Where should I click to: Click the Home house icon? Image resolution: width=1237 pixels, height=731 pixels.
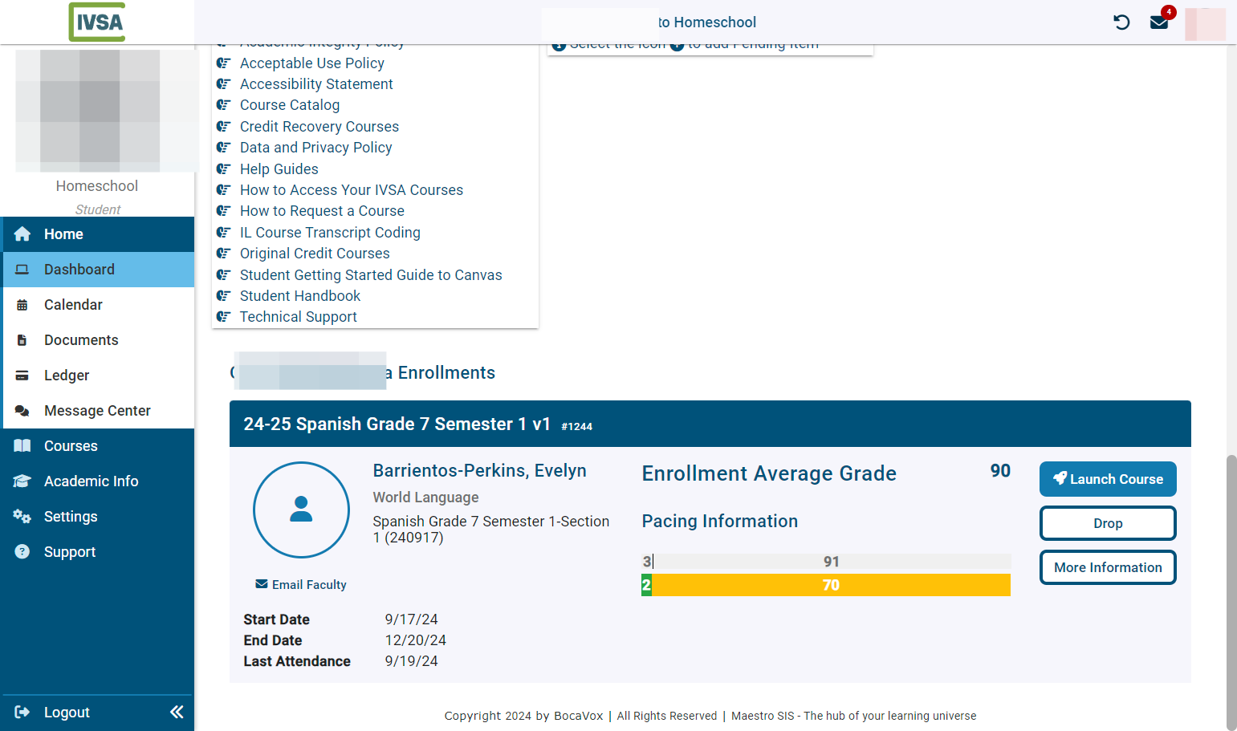pyautogui.click(x=22, y=234)
